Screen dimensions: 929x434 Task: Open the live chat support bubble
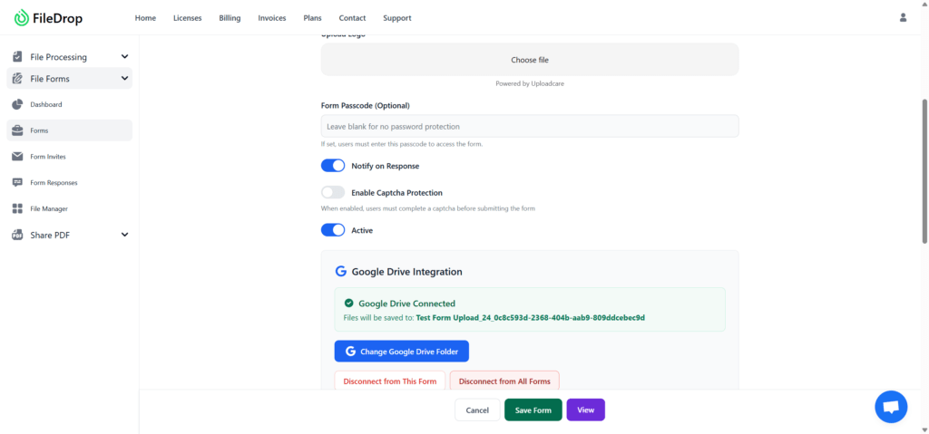[890, 407]
